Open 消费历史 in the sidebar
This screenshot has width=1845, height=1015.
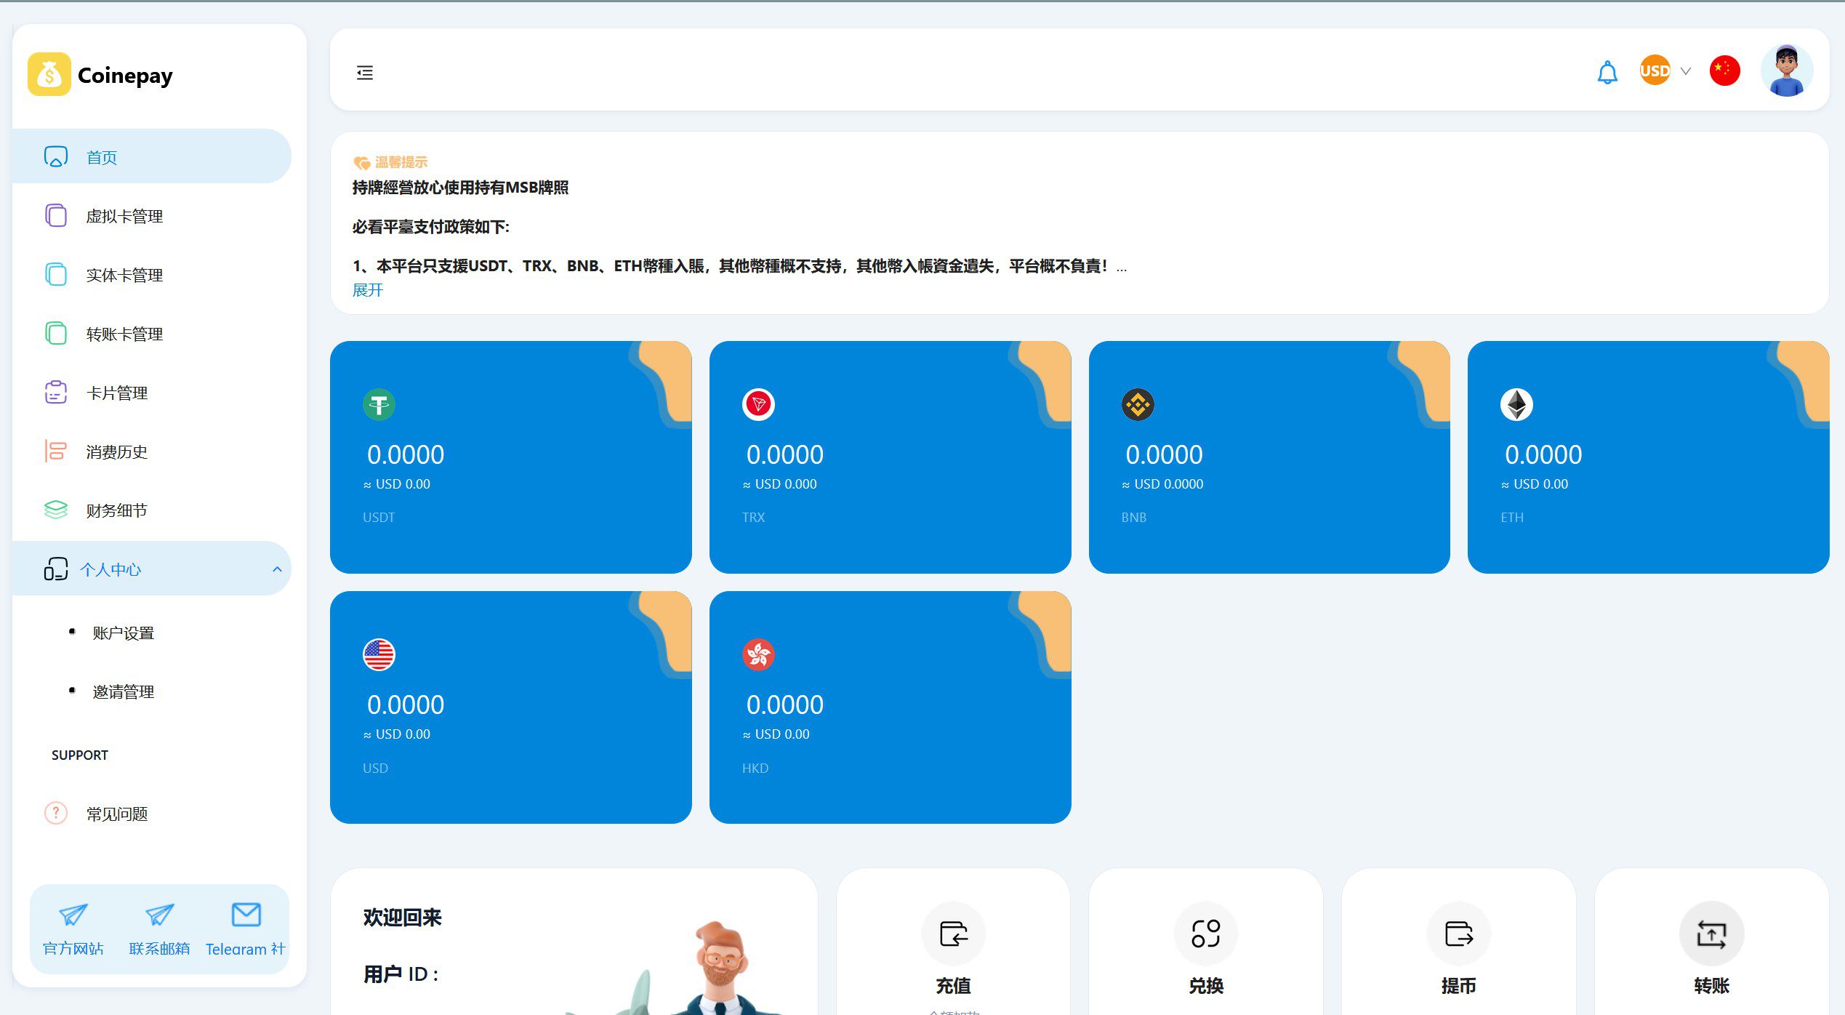116,452
